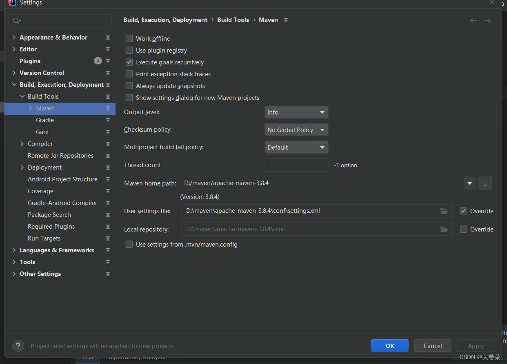
Task: Select Gradle-Android Compiler settings
Action: (62, 203)
